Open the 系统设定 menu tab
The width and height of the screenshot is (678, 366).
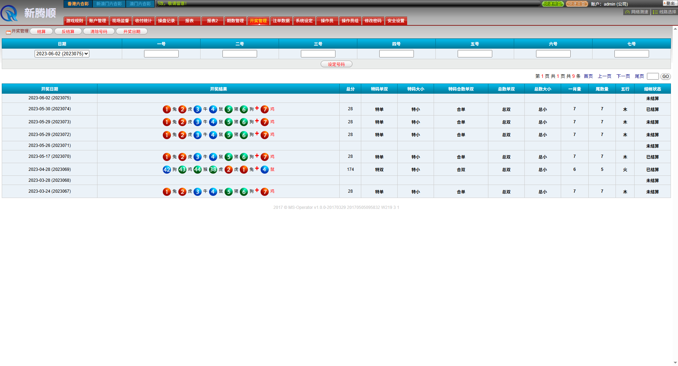click(304, 21)
